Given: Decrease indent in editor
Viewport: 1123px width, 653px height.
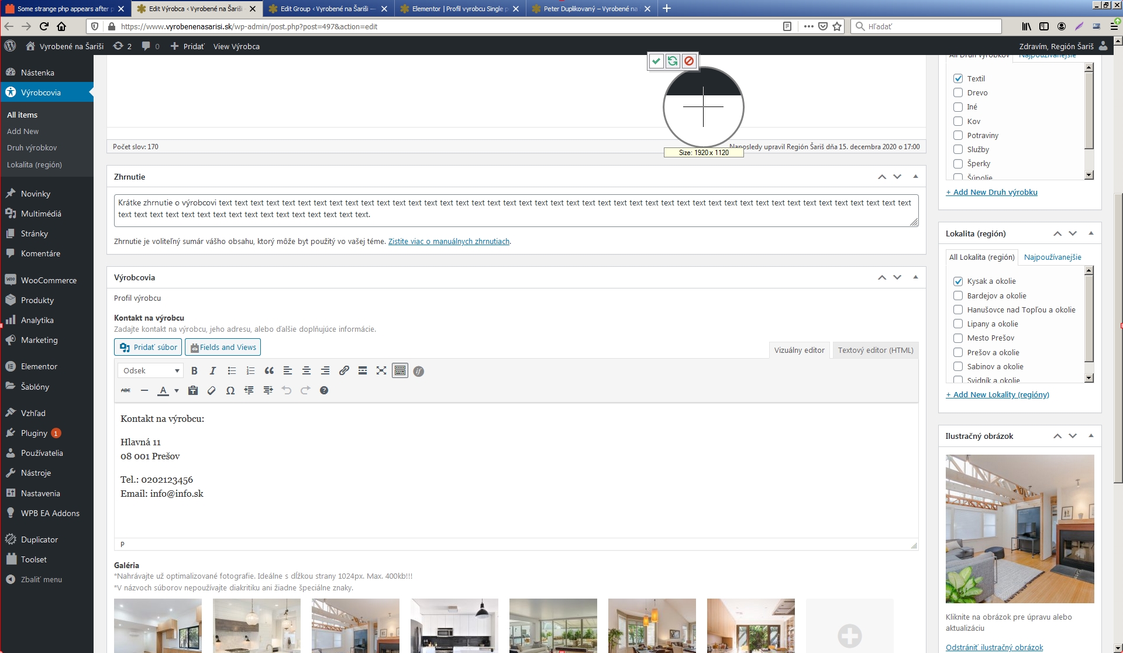Looking at the screenshot, I should pyautogui.click(x=249, y=390).
